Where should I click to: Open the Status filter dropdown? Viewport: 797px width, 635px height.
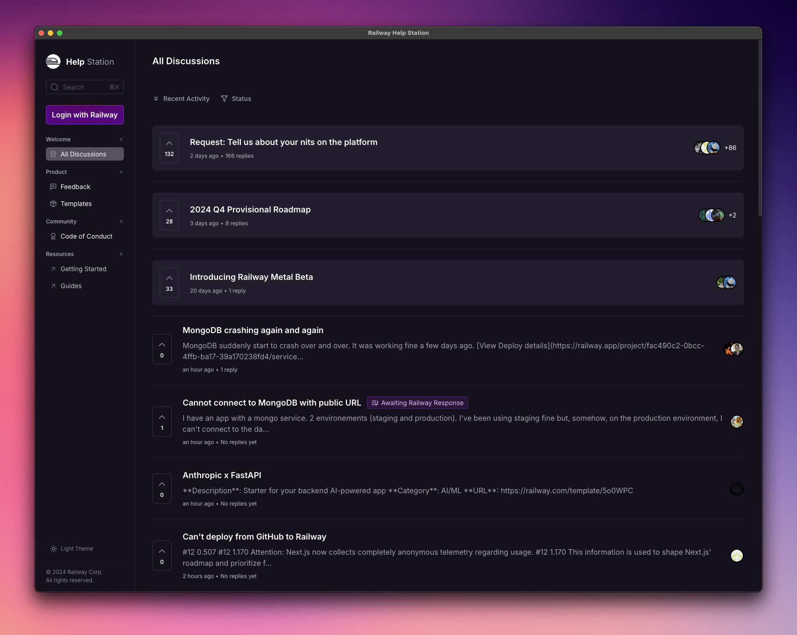tap(236, 99)
